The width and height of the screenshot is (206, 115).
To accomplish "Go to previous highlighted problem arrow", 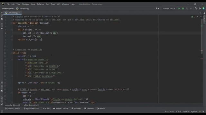I will tap(198, 17).
